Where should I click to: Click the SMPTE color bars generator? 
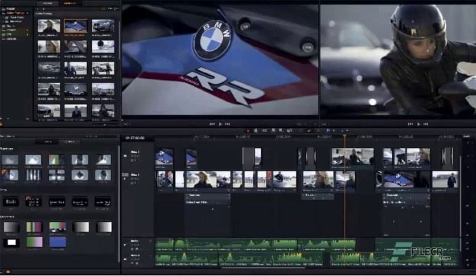[x=56, y=227]
